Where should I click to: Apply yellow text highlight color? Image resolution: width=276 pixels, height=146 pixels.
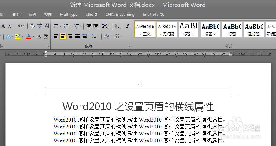click(x=18, y=36)
